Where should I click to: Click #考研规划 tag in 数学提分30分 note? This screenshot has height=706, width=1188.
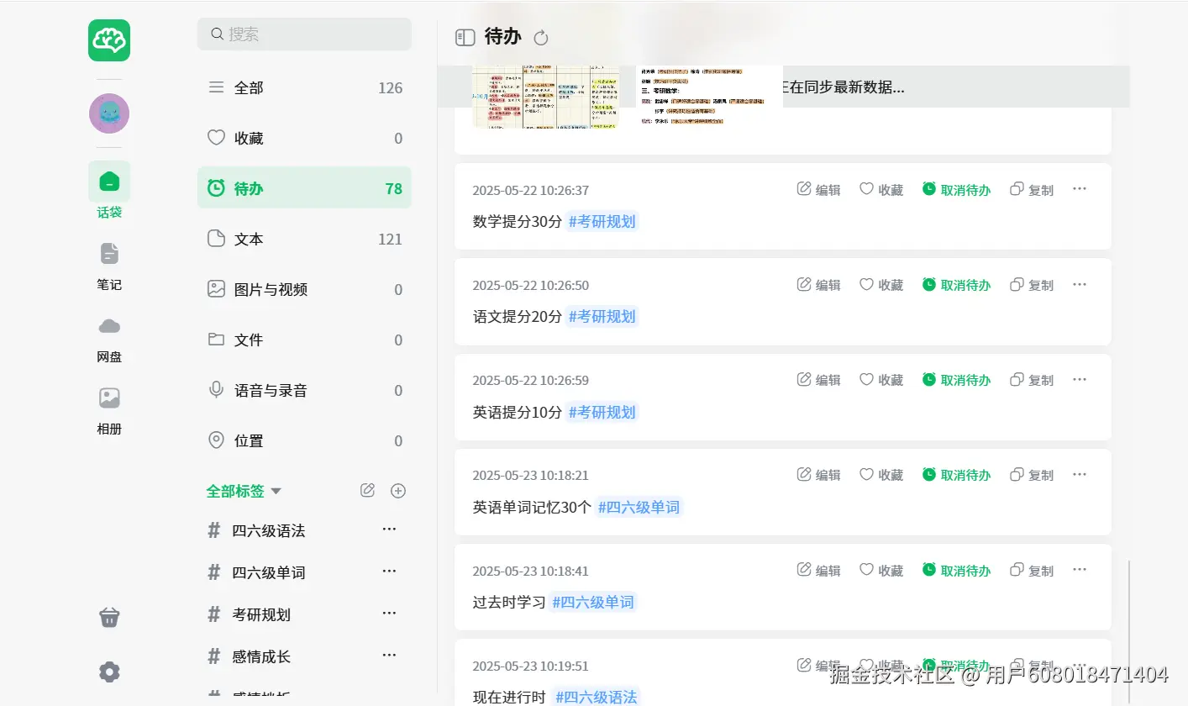tap(602, 222)
